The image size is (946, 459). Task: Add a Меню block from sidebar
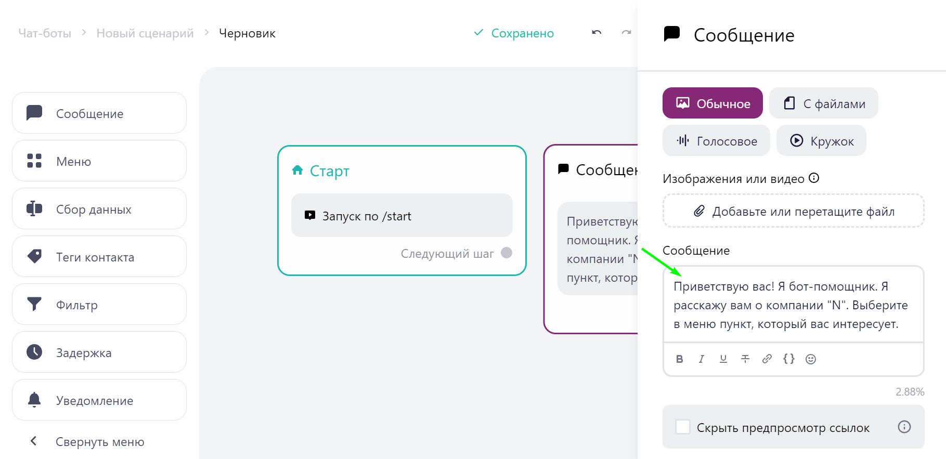click(x=99, y=161)
